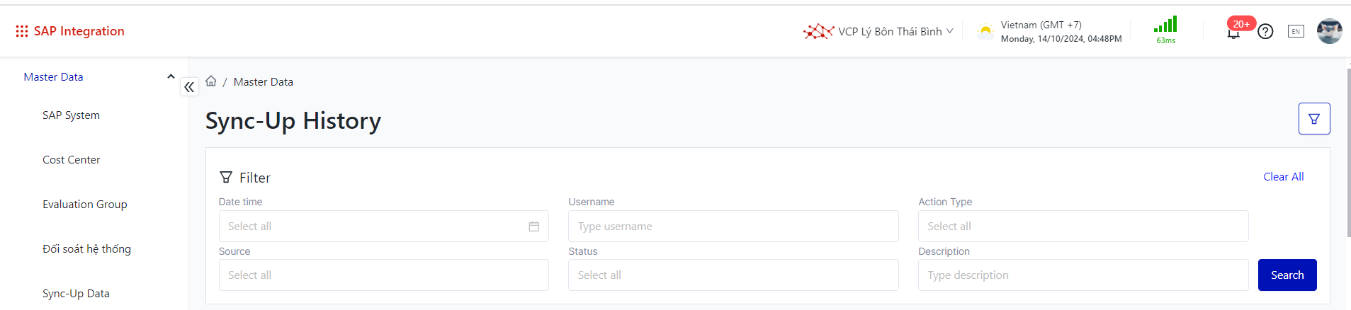Toggle the filter panel funnel button
Image resolution: width=1351 pixels, height=310 pixels.
click(x=1313, y=119)
